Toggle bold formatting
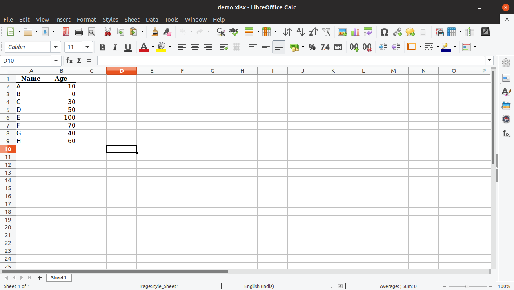 point(102,47)
